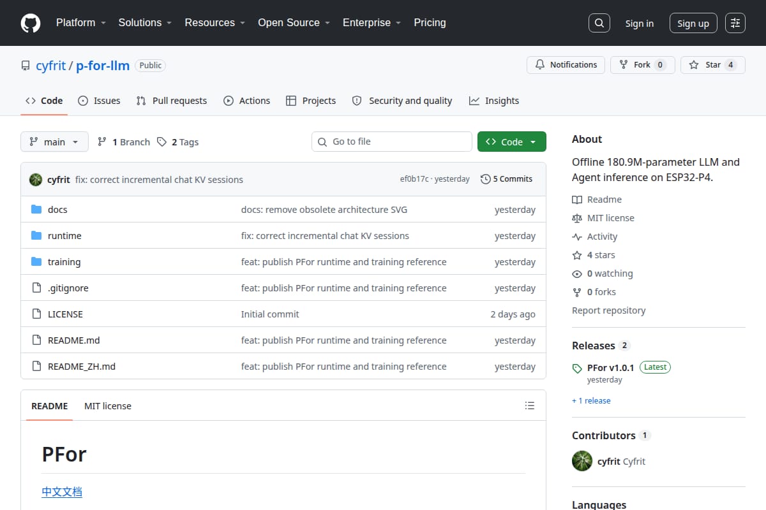The height and width of the screenshot is (510, 766).
Task: Open the '+ 1 release' link
Action: (591, 400)
